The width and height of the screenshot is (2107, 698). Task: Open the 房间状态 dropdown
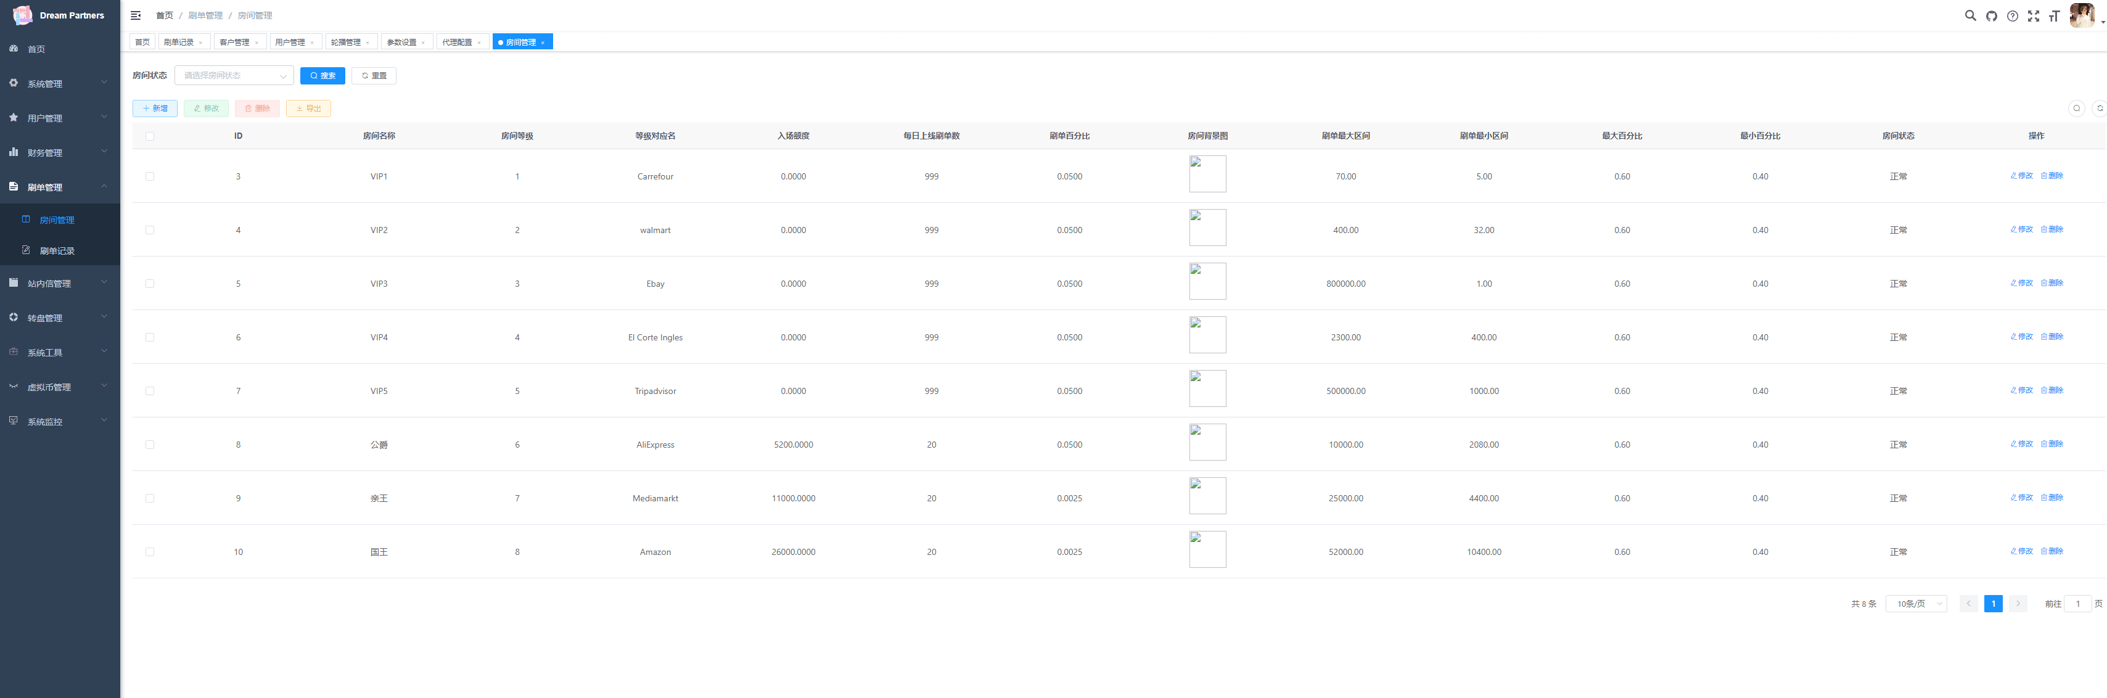pyautogui.click(x=234, y=75)
